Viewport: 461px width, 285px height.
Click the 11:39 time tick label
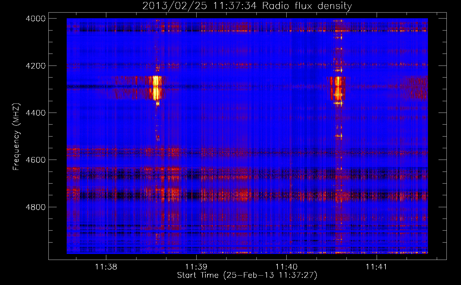(x=196, y=267)
